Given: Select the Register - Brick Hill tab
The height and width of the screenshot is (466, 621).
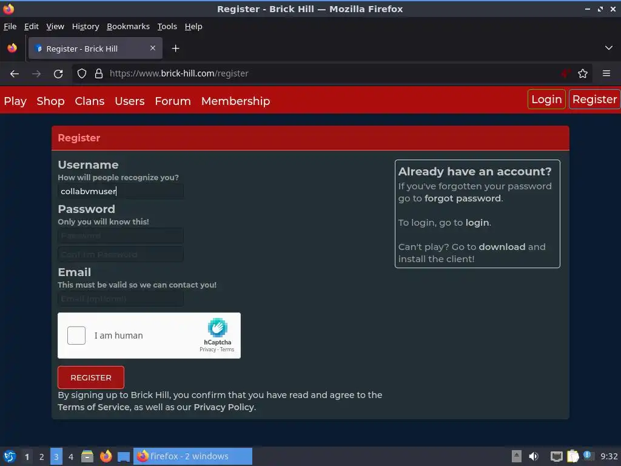Looking at the screenshot, I should tap(95, 49).
